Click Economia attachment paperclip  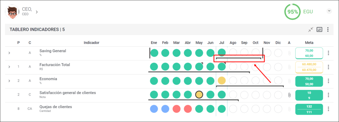coord(289,81)
